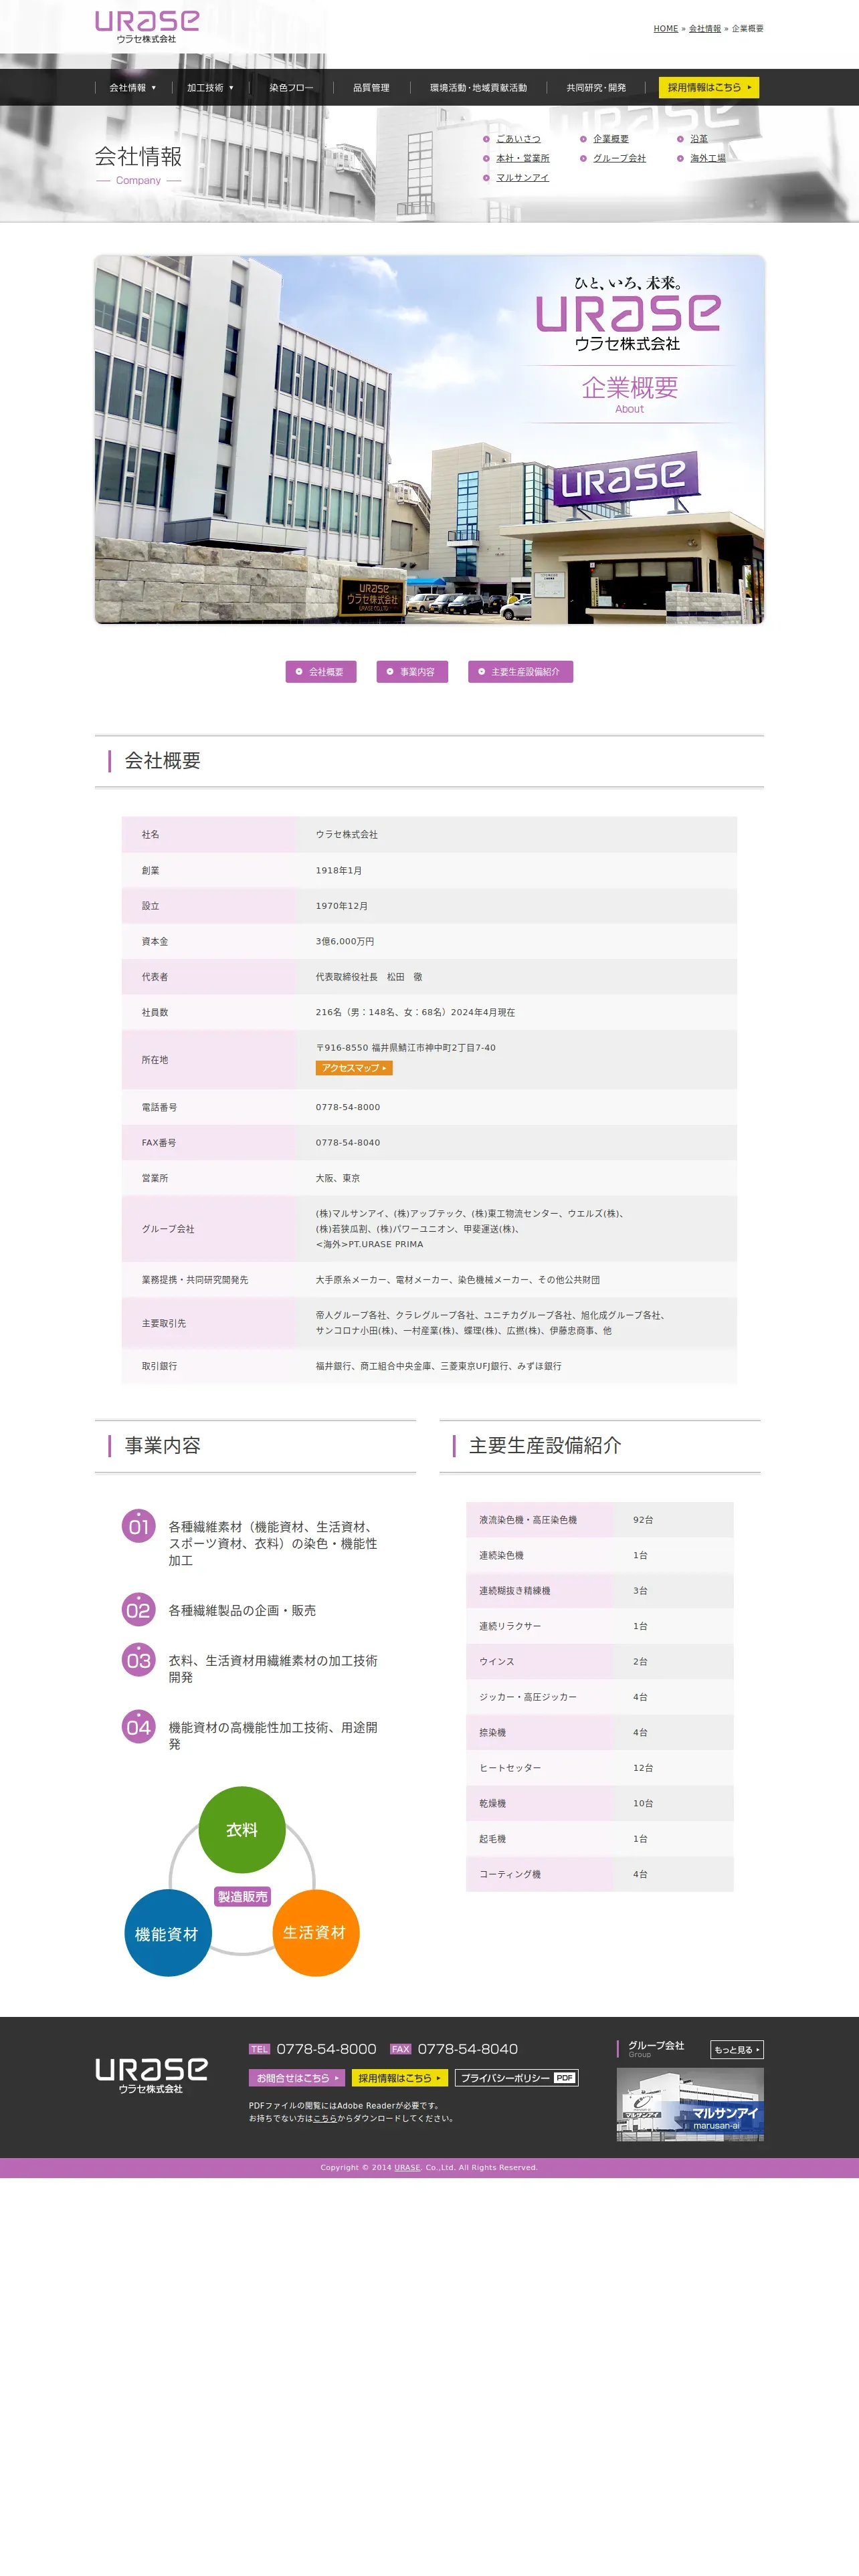Viewport: 859px width, 2576px height.
Task: Select the capital amount 3億6,000万円
Action: pos(345,941)
